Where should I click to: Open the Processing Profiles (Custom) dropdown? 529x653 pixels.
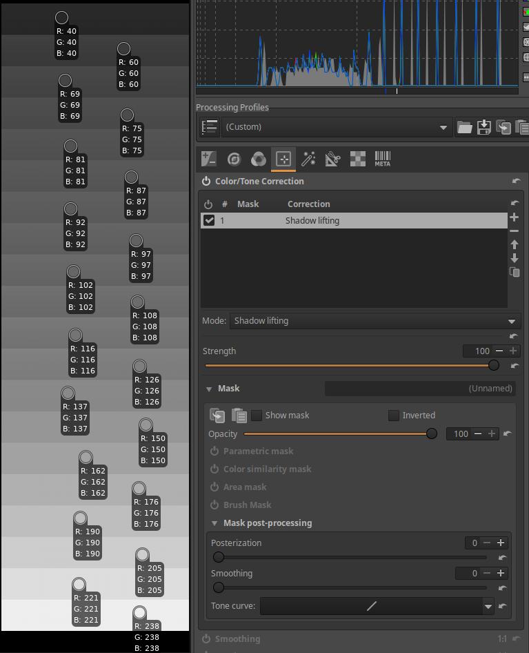click(336, 127)
